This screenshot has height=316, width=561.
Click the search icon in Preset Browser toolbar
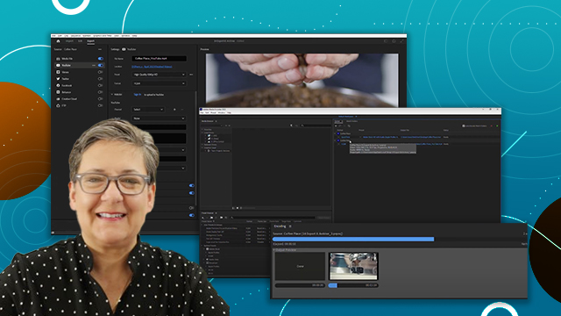[231, 218]
